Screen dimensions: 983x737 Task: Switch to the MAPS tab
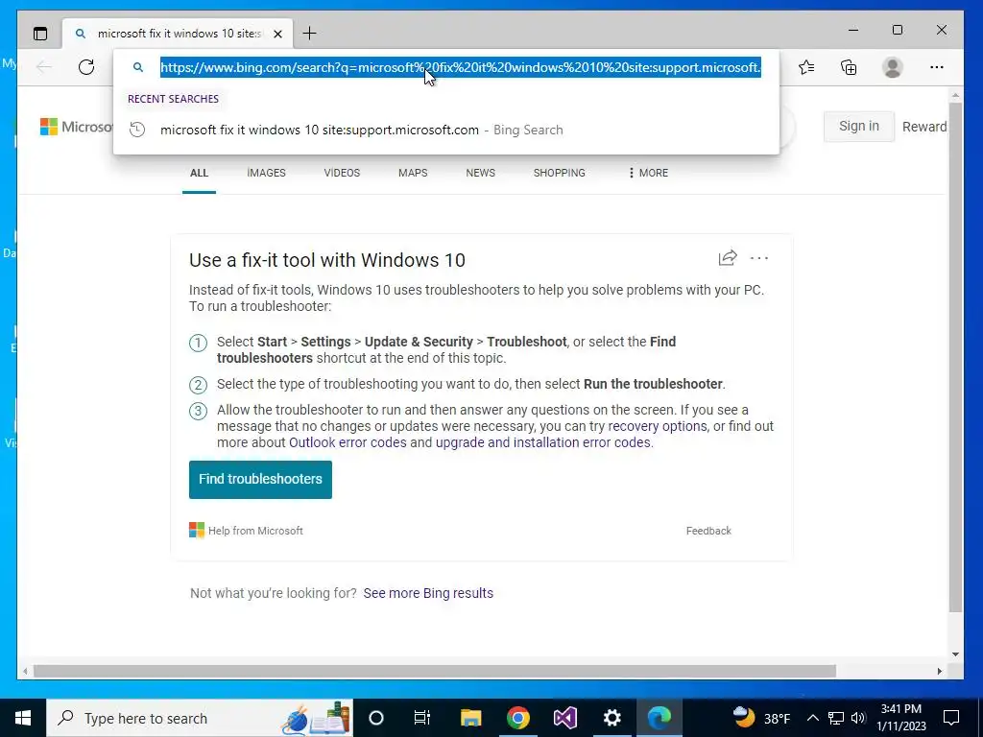click(413, 173)
